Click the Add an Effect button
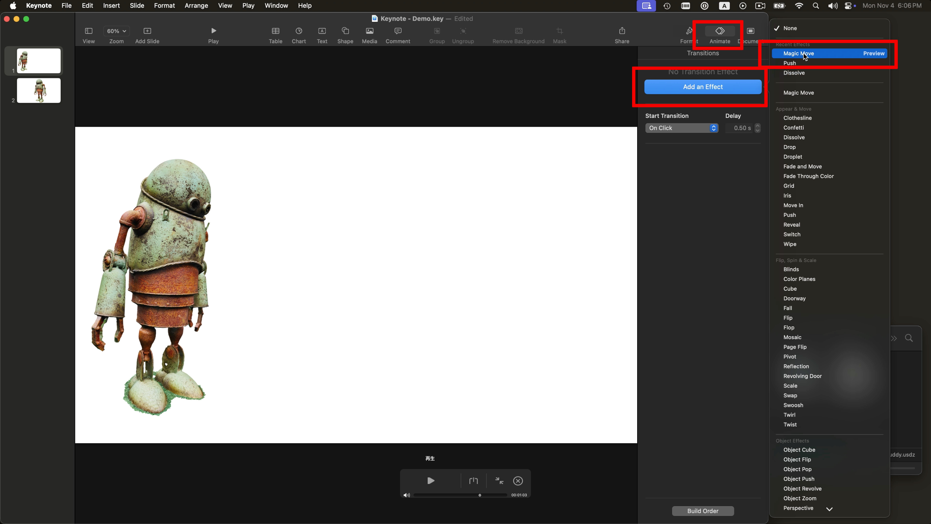The image size is (931, 524). click(703, 87)
